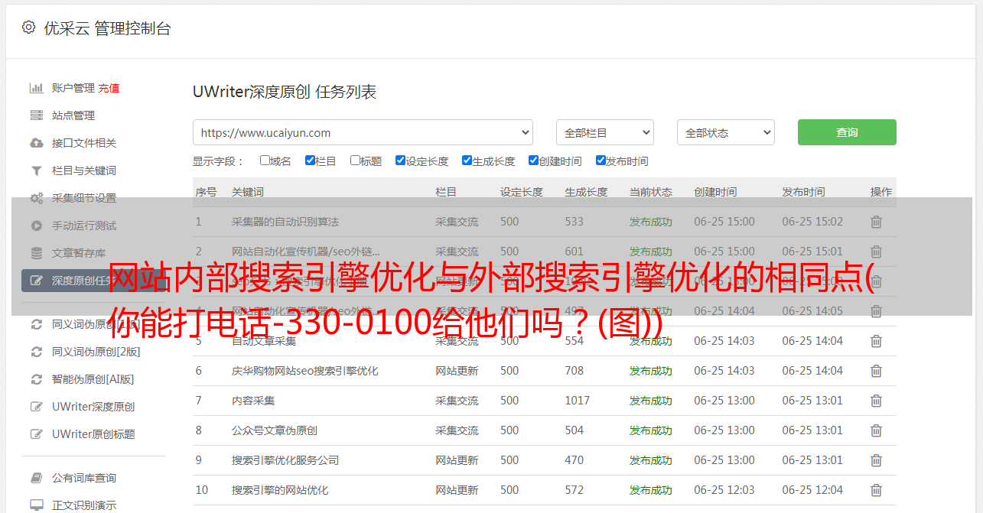Expand the 全部栏目 dropdown
Image resolution: width=983 pixels, height=513 pixels.
(x=605, y=132)
